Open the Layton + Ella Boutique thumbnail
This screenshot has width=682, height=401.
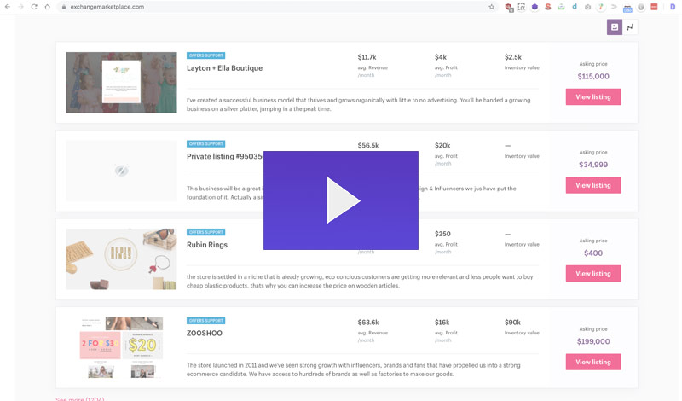click(x=121, y=83)
